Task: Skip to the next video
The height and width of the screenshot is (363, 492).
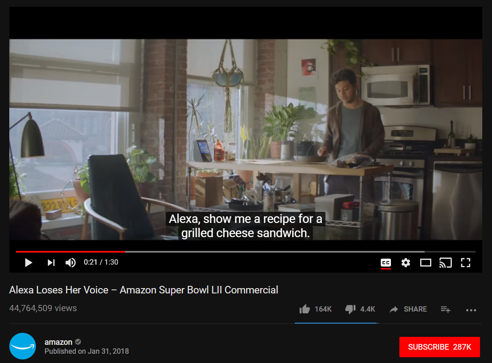Action: 51,262
